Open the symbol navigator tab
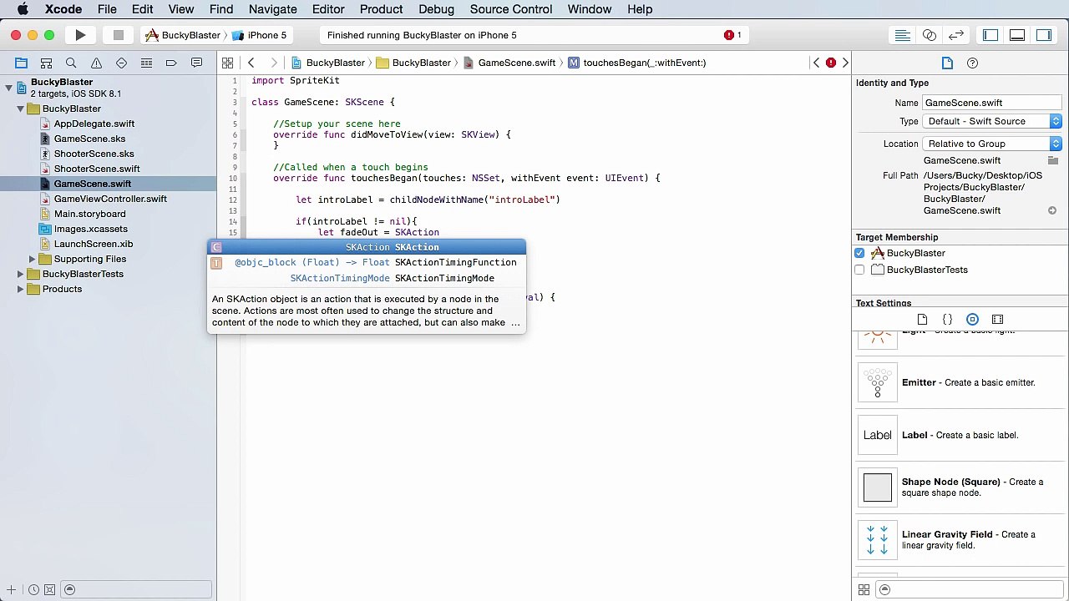Image resolution: width=1069 pixels, height=601 pixels. click(x=46, y=63)
